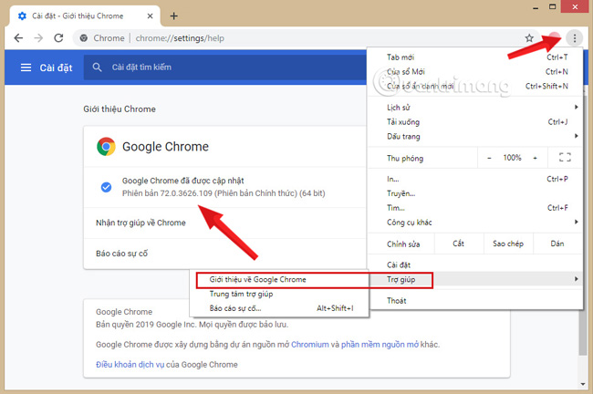Click Cắt in the edit row
The image size is (593, 394).
[459, 244]
